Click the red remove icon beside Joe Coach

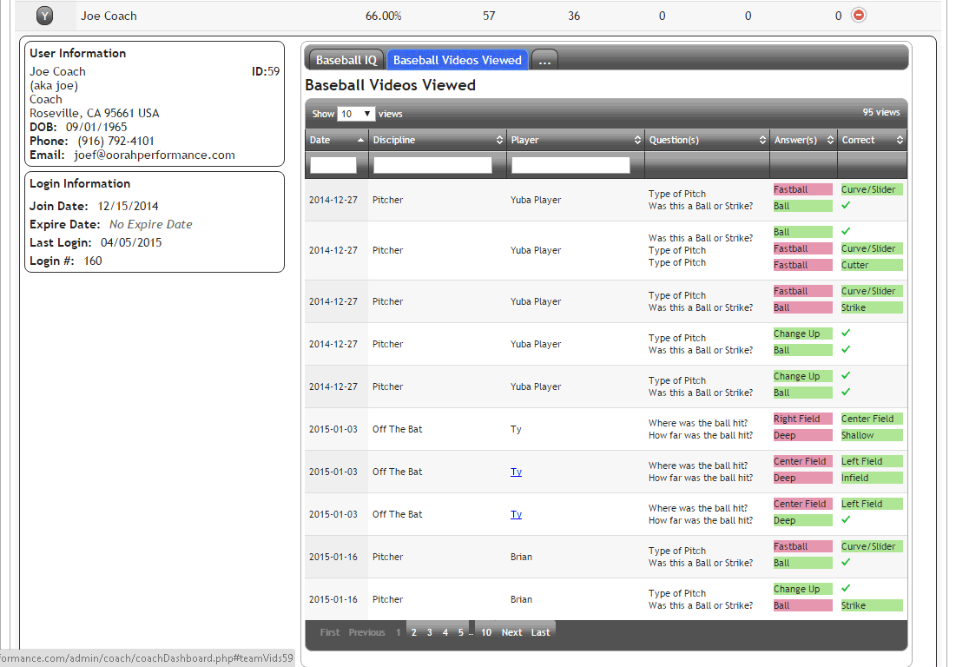click(858, 15)
